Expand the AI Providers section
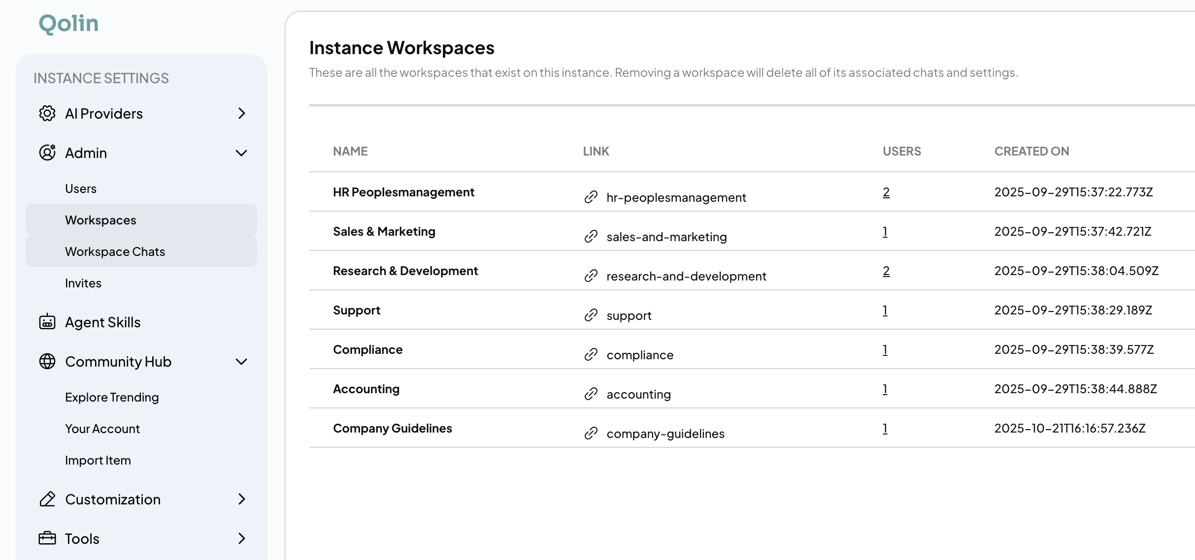 click(241, 113)
